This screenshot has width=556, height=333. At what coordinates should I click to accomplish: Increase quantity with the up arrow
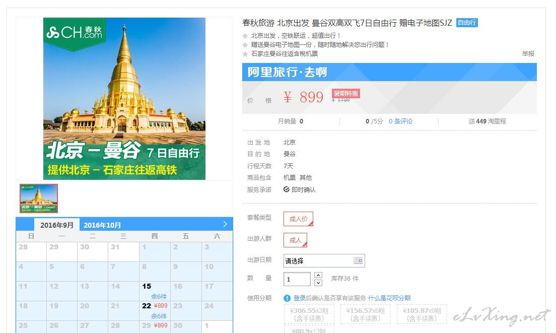pyautogui.click(x=318, y=275)
